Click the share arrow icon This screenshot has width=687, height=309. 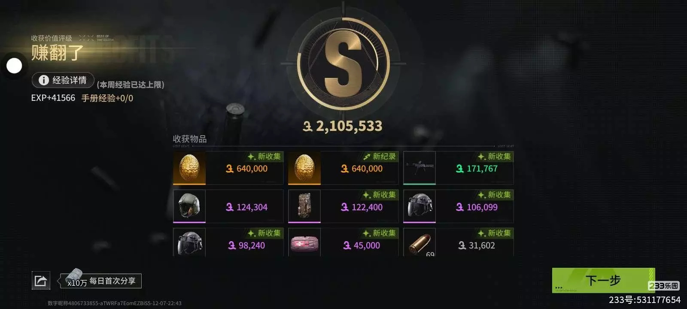pos(41,281)
